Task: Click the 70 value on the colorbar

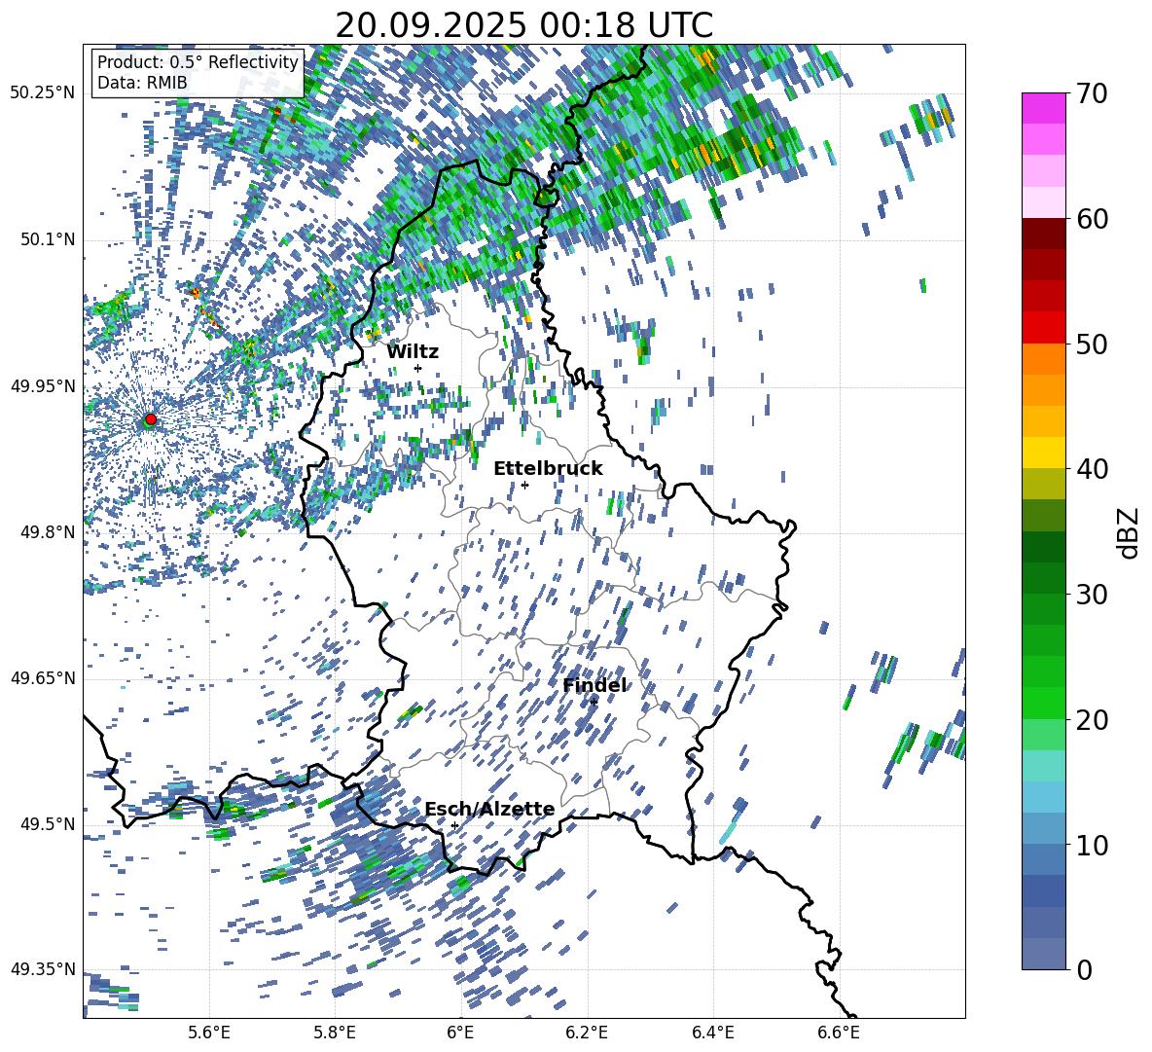Action: point(1092,94)
